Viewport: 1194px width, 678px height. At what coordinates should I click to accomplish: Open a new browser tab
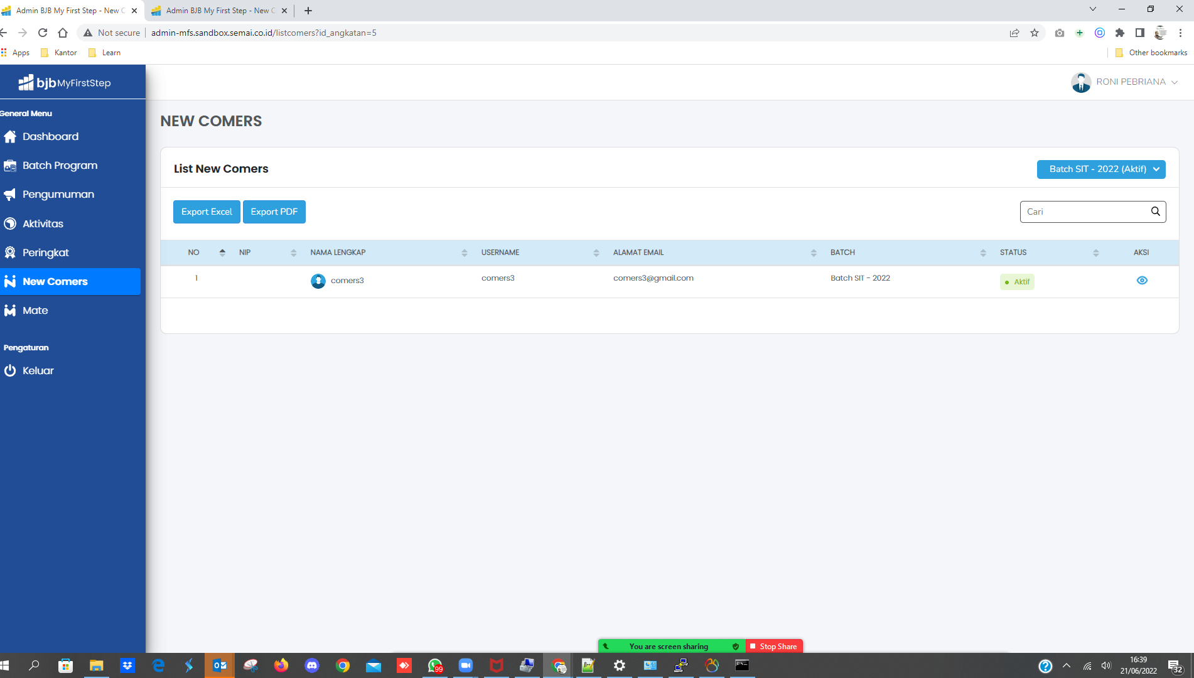[308, 11]
